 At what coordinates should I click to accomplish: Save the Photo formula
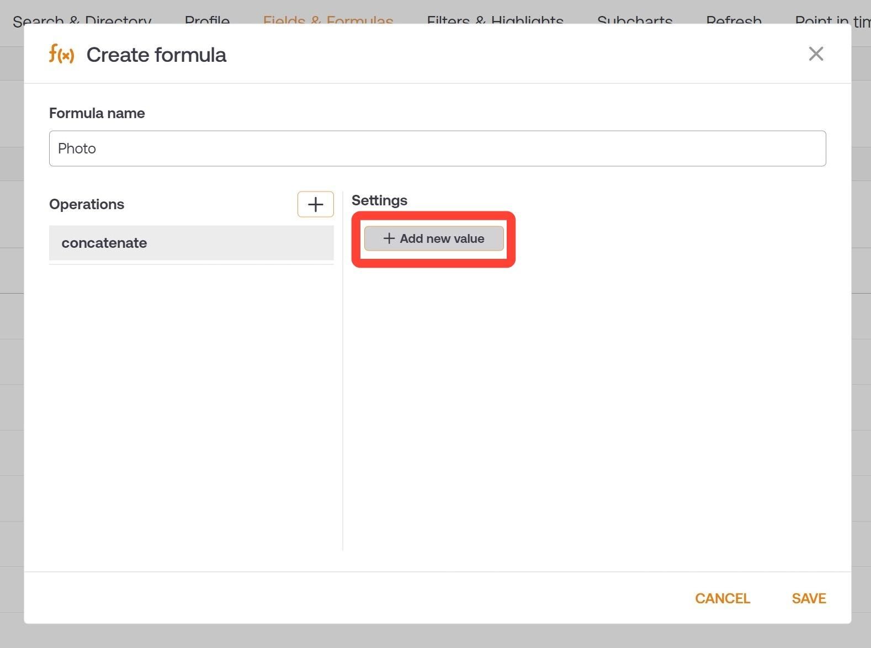[x=809, y=598]
